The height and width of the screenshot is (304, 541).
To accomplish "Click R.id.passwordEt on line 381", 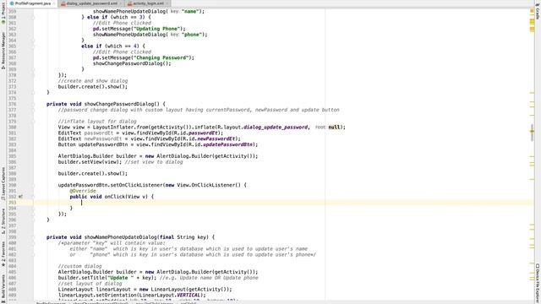I will (x=198, y=133).
